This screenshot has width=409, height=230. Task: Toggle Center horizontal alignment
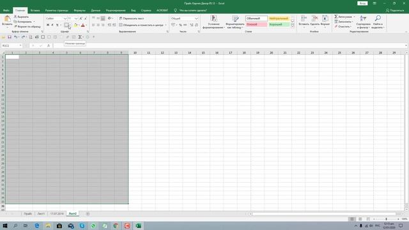98,25
